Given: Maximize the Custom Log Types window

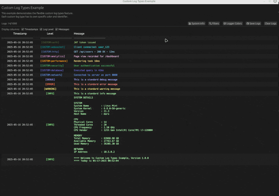Looking at the screenshot, I should pos(270,1).
